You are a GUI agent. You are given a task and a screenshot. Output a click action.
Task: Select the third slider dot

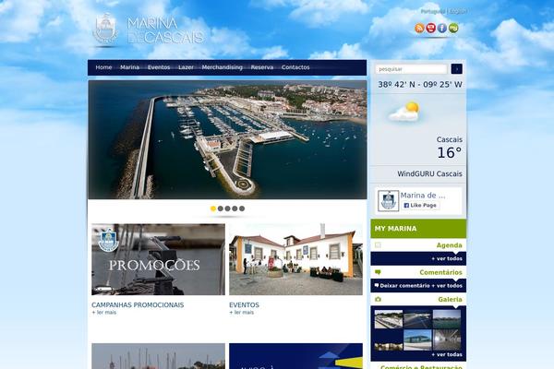227,208
